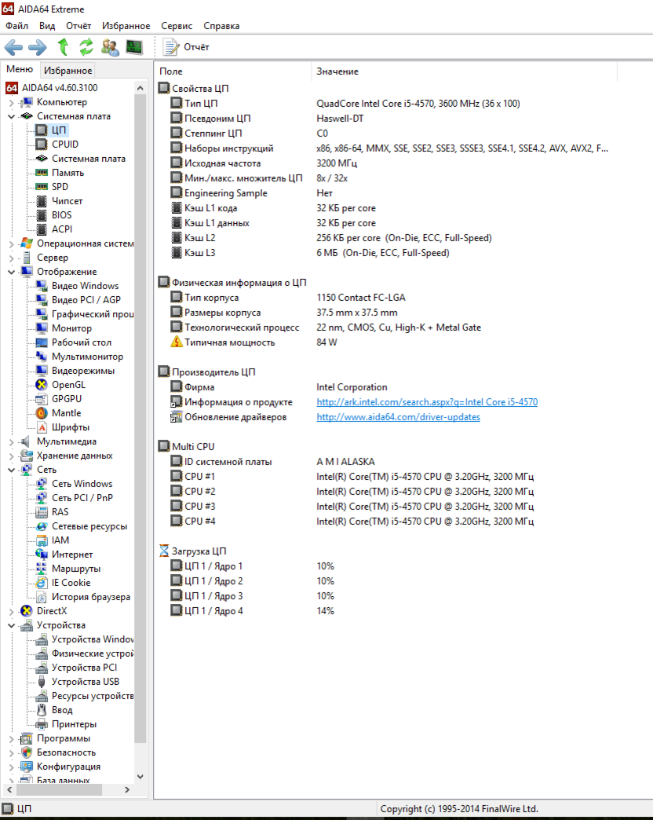Screen dimensions: 653x820
Task: Collapse the Системная плата root node
Action: tap(12, 116)
